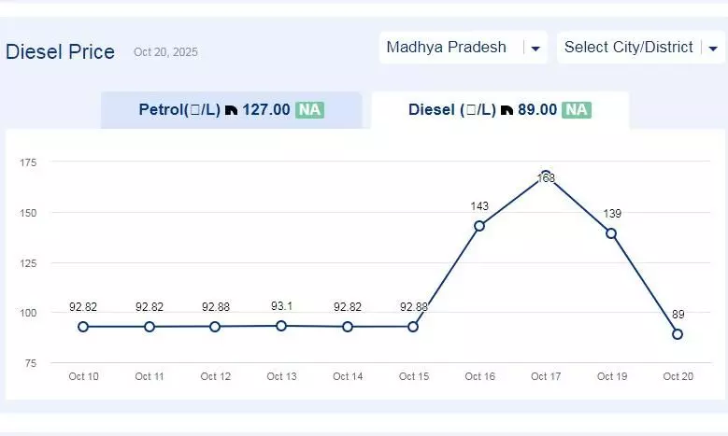Click the NA badge on the Diesel tab

pos(577,109)
